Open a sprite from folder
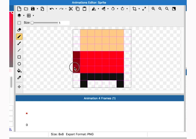 click(26, 9)
